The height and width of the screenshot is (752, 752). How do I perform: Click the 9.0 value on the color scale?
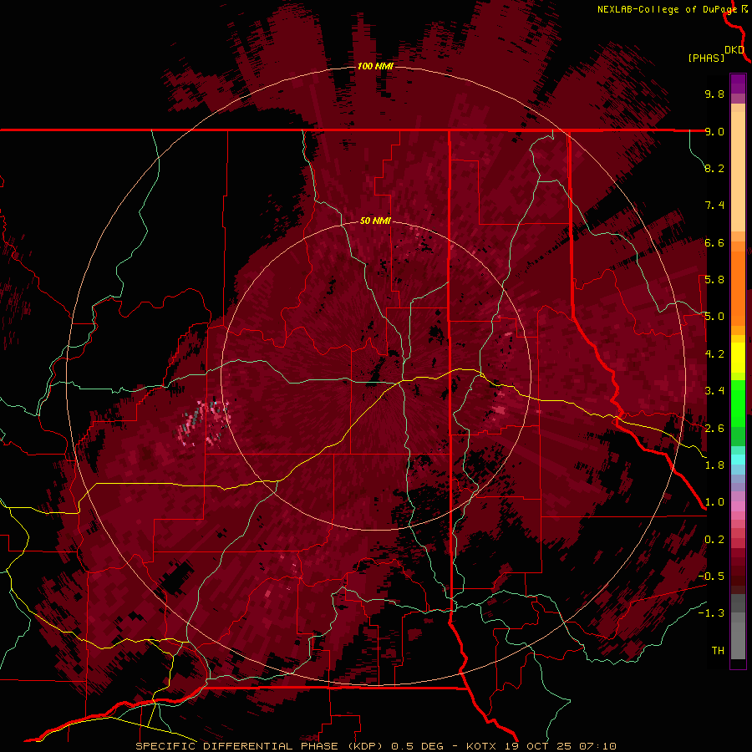click(714, 131)
